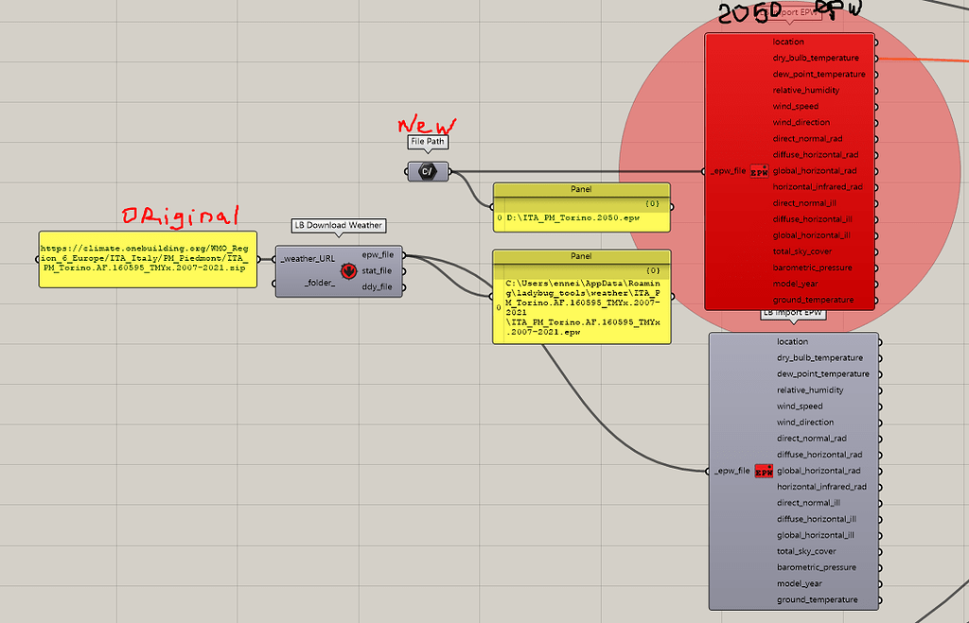Click the gray LB Import EPW title tag
Viewport: 969px width, 623px height.
[x=792, y=312]
